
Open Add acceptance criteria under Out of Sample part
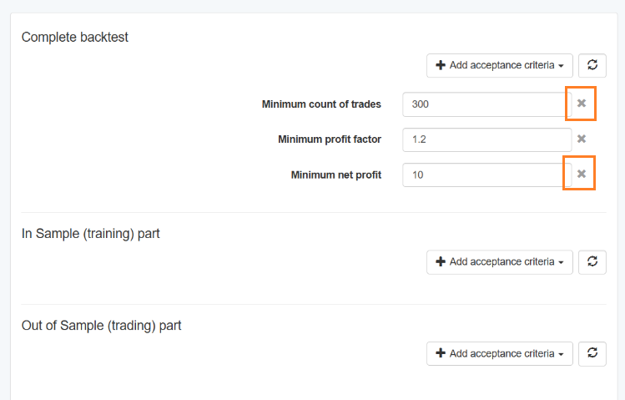(x=500, y=353)
